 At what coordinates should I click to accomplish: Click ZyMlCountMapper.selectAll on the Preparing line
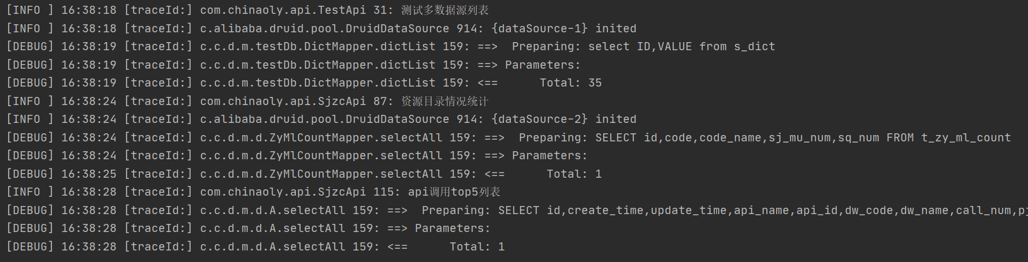[x=355, y=137]
